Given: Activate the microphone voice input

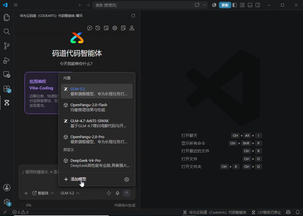Looking at the screenshot, I should coord(118,193).
